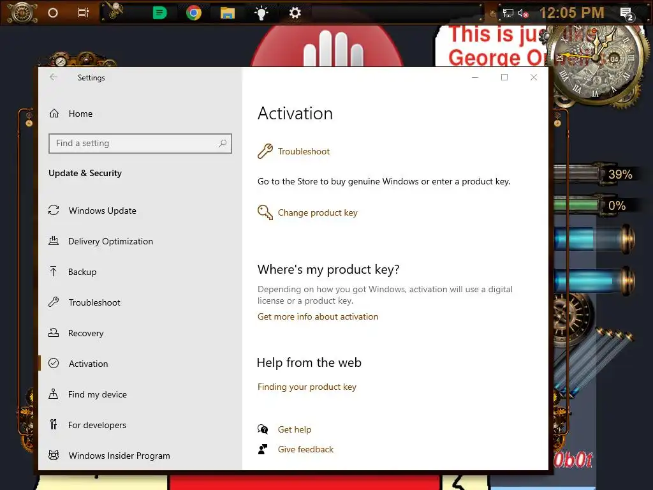Select the Windows Insider Program cat icon
Image resolution: width=653 pixels, height=490 pixels.
point(54,455)
